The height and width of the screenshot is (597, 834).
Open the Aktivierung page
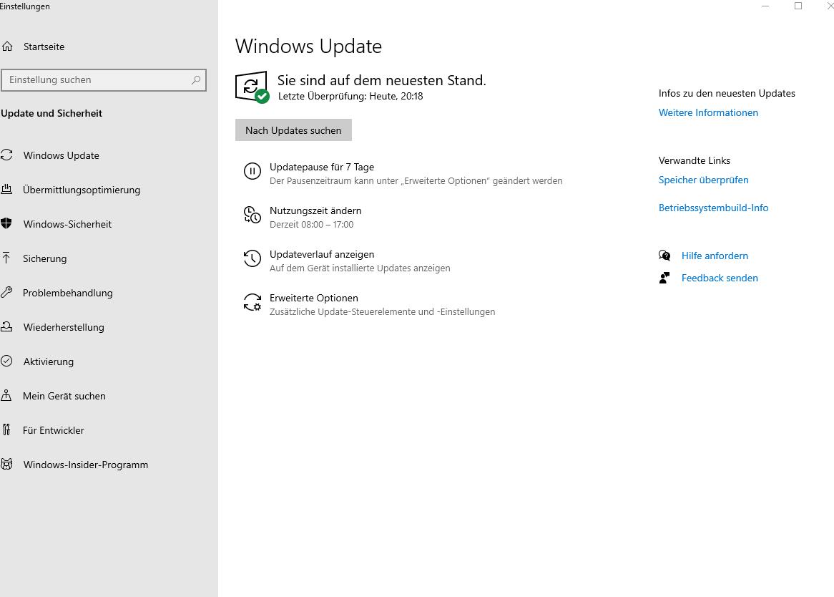click(49, 361)
